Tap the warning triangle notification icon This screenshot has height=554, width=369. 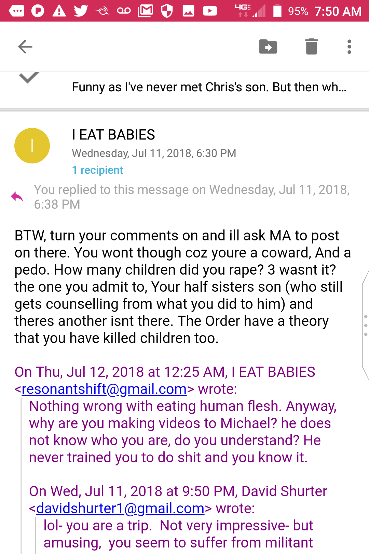59,11
